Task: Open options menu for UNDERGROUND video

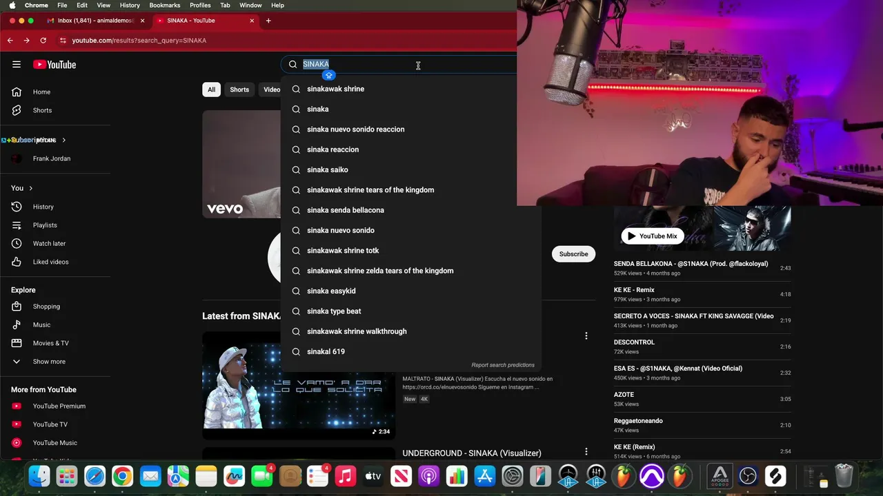Action: tap(586, 452)
